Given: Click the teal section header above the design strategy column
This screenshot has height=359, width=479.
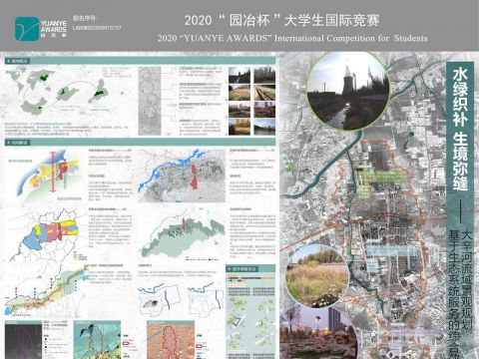Looking at the screenshot, I should [x=250, y=268].
